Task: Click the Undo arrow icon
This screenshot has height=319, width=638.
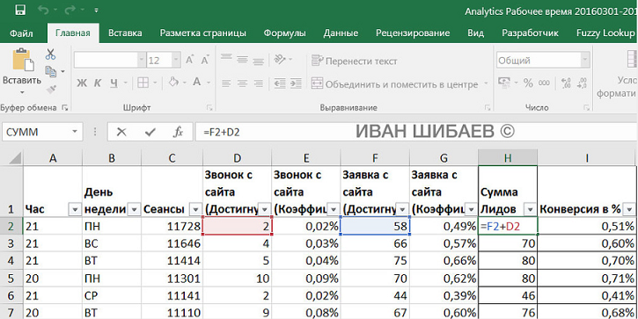Action: coord(43,11)
